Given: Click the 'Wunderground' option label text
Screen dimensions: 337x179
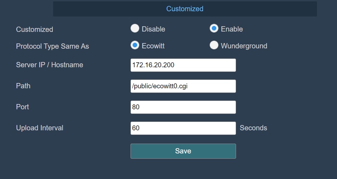Looking at the screenshot, I should click(x=244, y=46).
